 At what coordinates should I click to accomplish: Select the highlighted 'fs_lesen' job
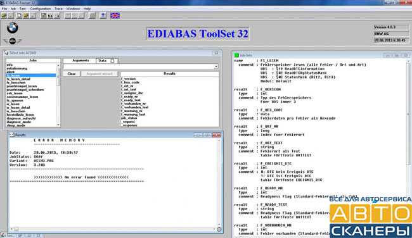(x=31, y=75)
